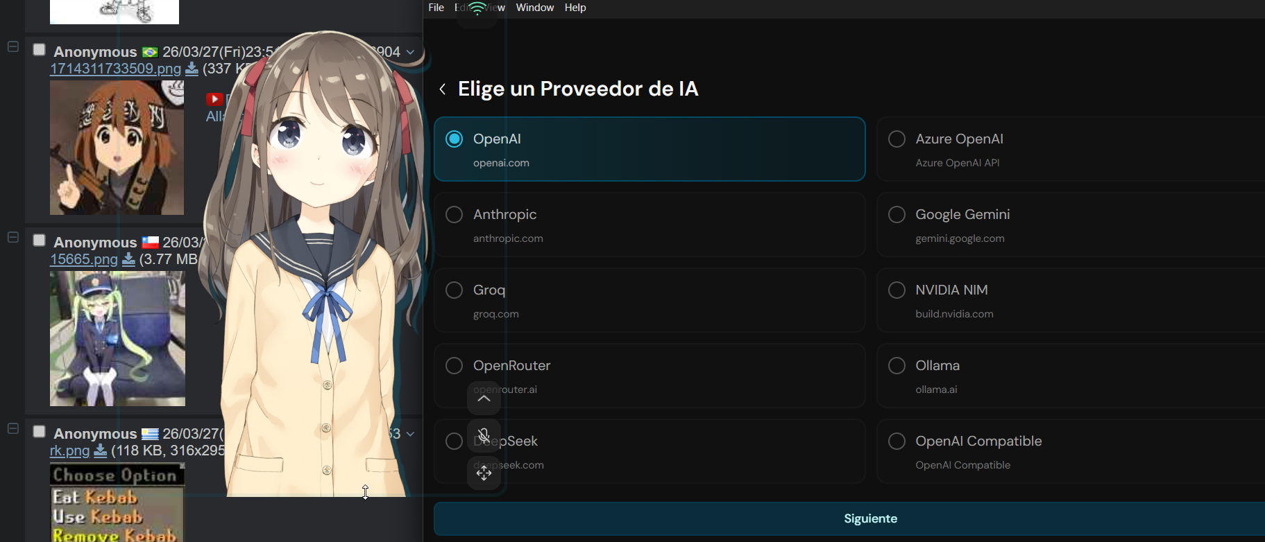This screenshot has width=1265, height=542.
Task: Expand the anime girl with rifle thumbnail
Action: coord(117,148)
